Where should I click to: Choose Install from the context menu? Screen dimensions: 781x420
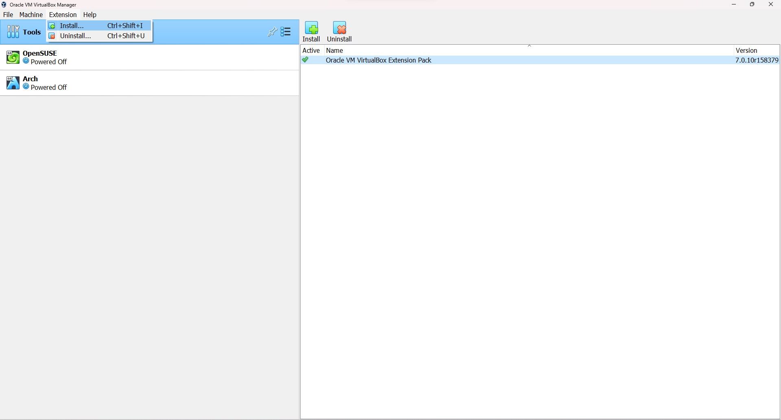[x=71, y=25]
